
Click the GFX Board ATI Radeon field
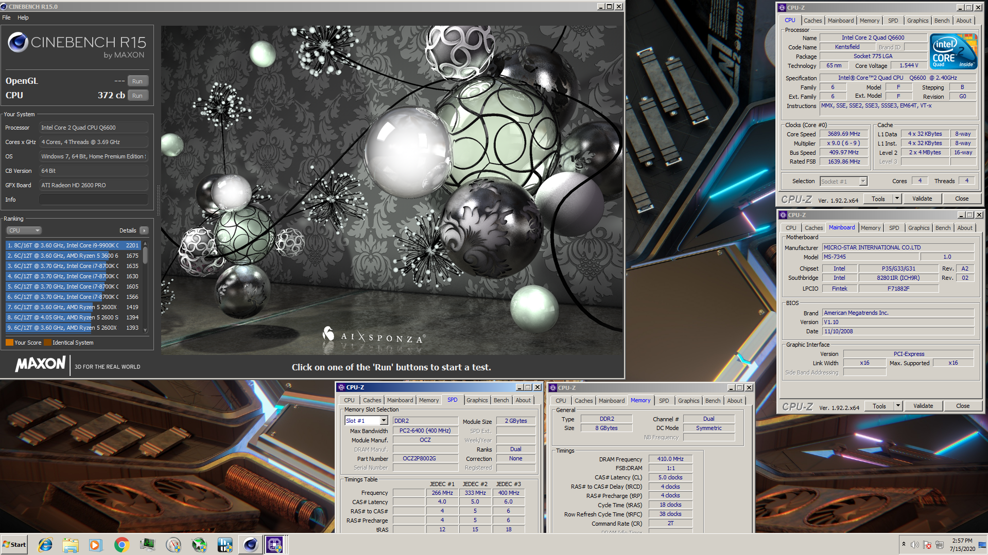[94, 185]
